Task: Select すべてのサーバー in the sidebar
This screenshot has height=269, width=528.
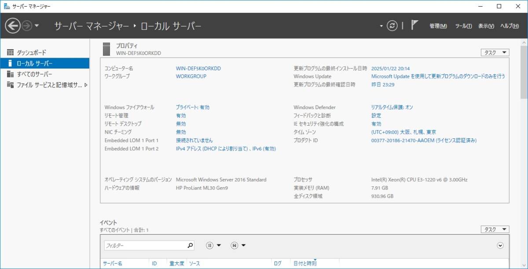Action: point(44,74)
